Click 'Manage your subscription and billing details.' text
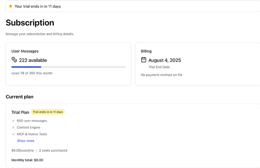This screenshot has height=168, width=260. click(x=40, y=34)
